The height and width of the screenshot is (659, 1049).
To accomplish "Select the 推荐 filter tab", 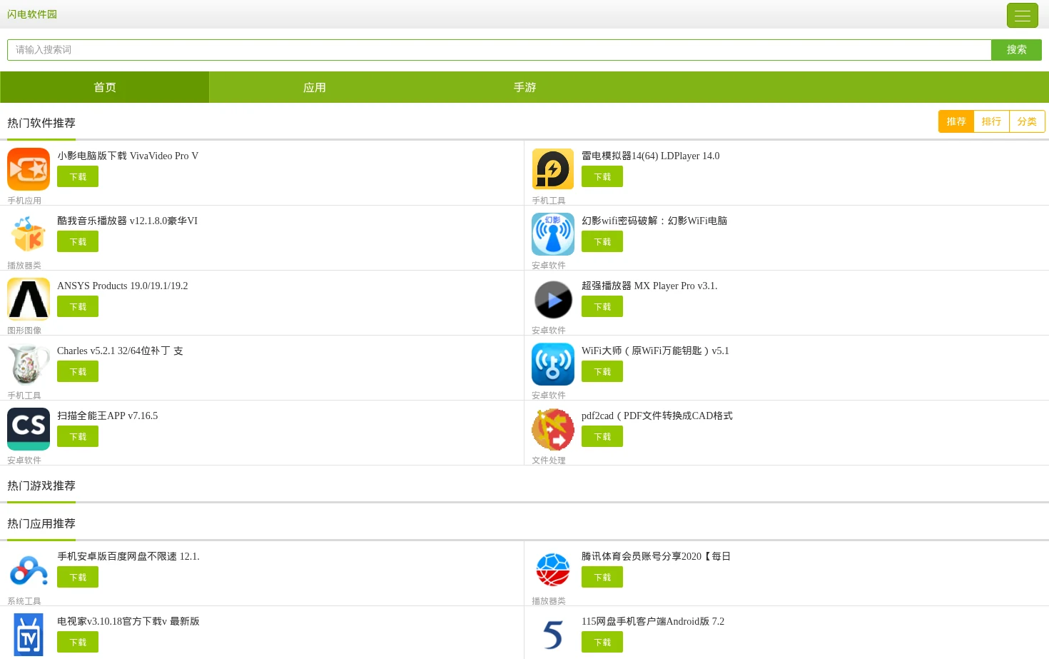I will tap(956, 121).
